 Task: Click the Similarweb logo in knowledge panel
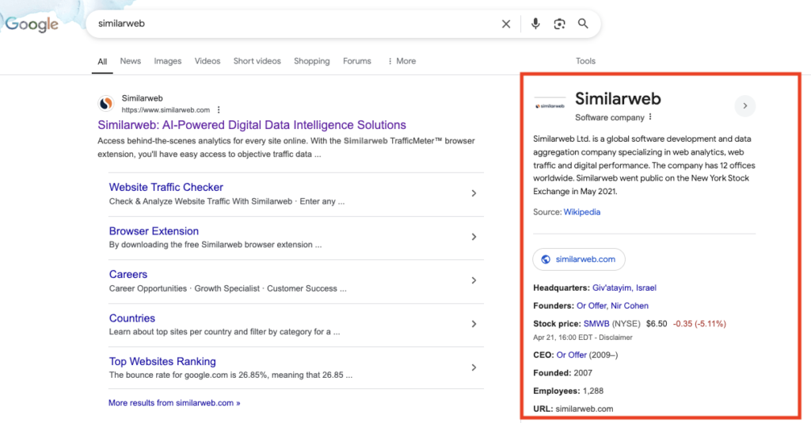pos(550,105)
